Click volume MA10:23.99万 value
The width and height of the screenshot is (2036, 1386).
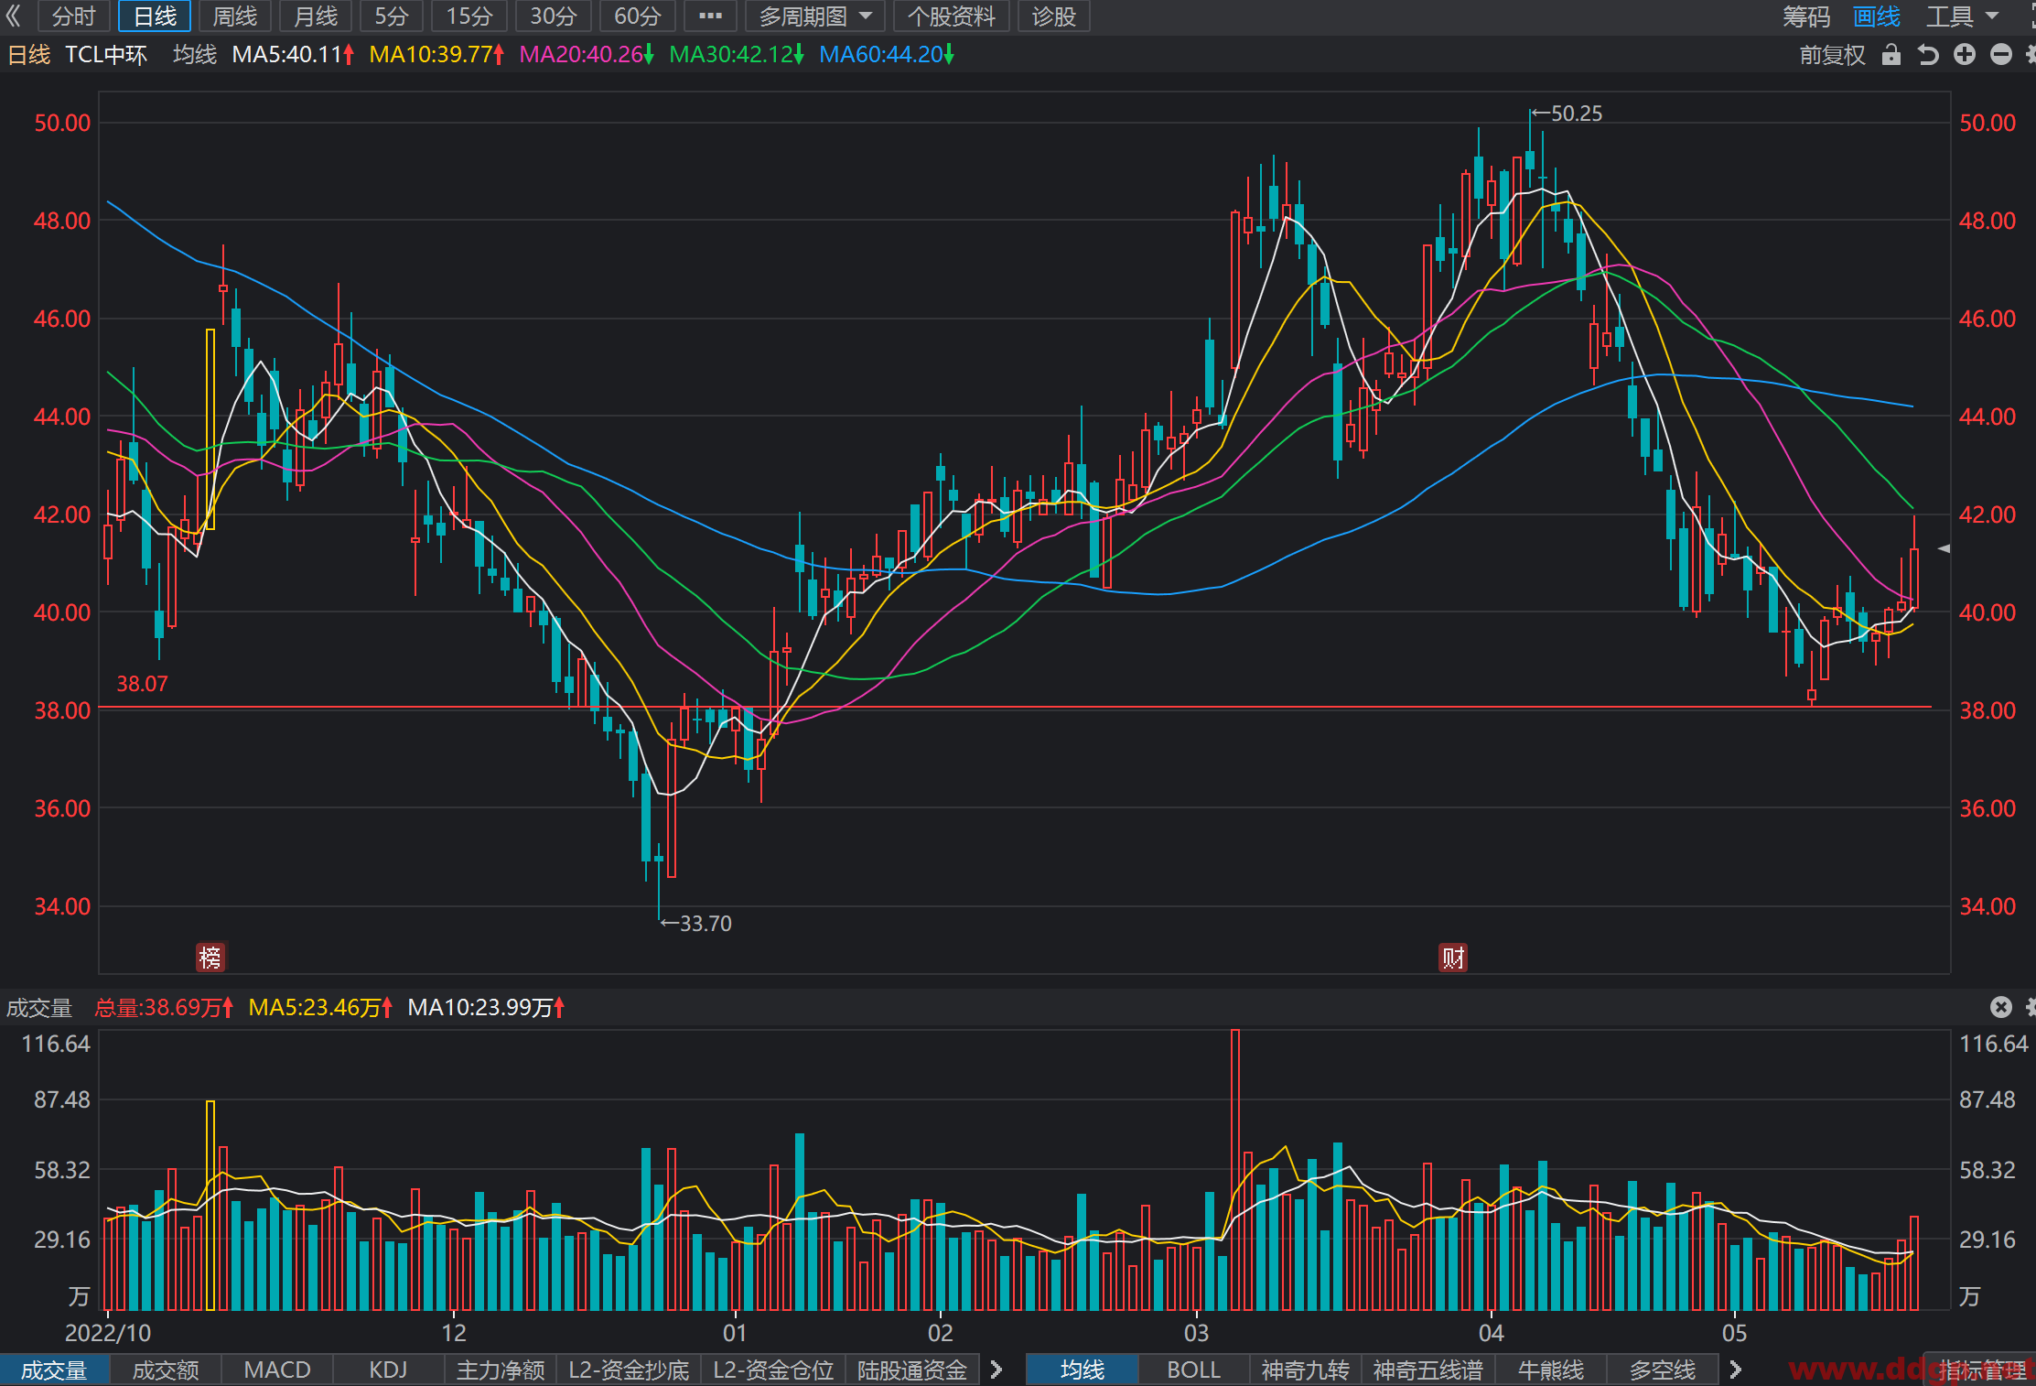[486, 1008]
